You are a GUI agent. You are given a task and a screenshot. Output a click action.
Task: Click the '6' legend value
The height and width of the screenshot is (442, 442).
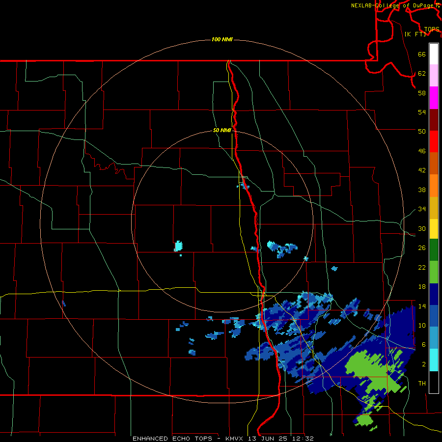423,344
